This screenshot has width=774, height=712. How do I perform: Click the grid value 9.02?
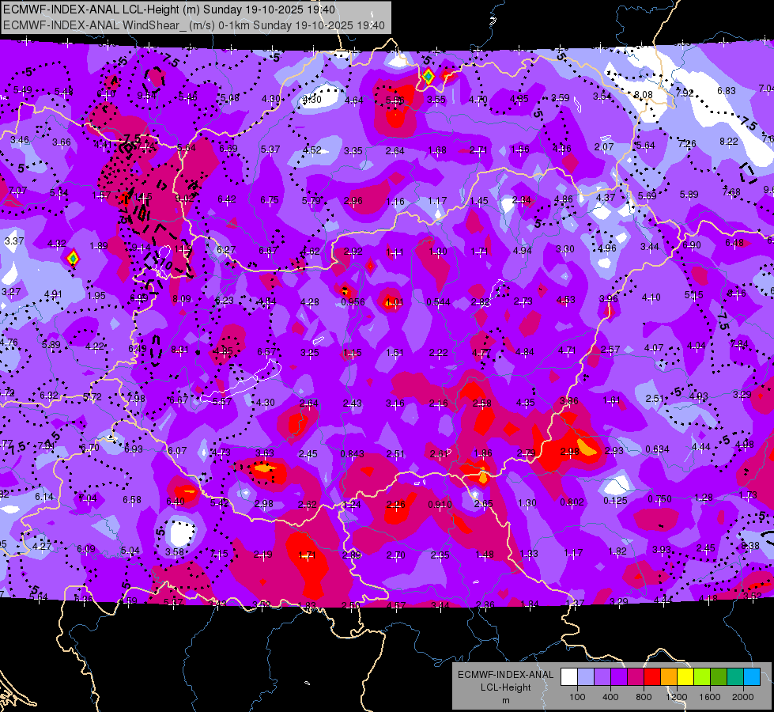click(185, 198)
